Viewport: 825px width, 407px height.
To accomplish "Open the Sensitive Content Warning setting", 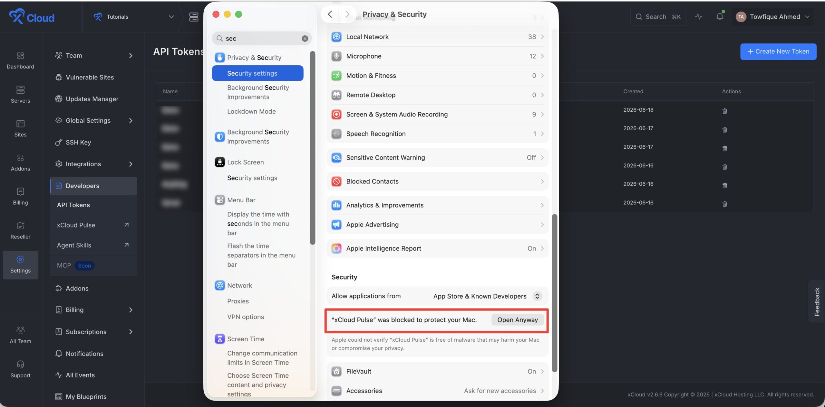I will point(437,158).
